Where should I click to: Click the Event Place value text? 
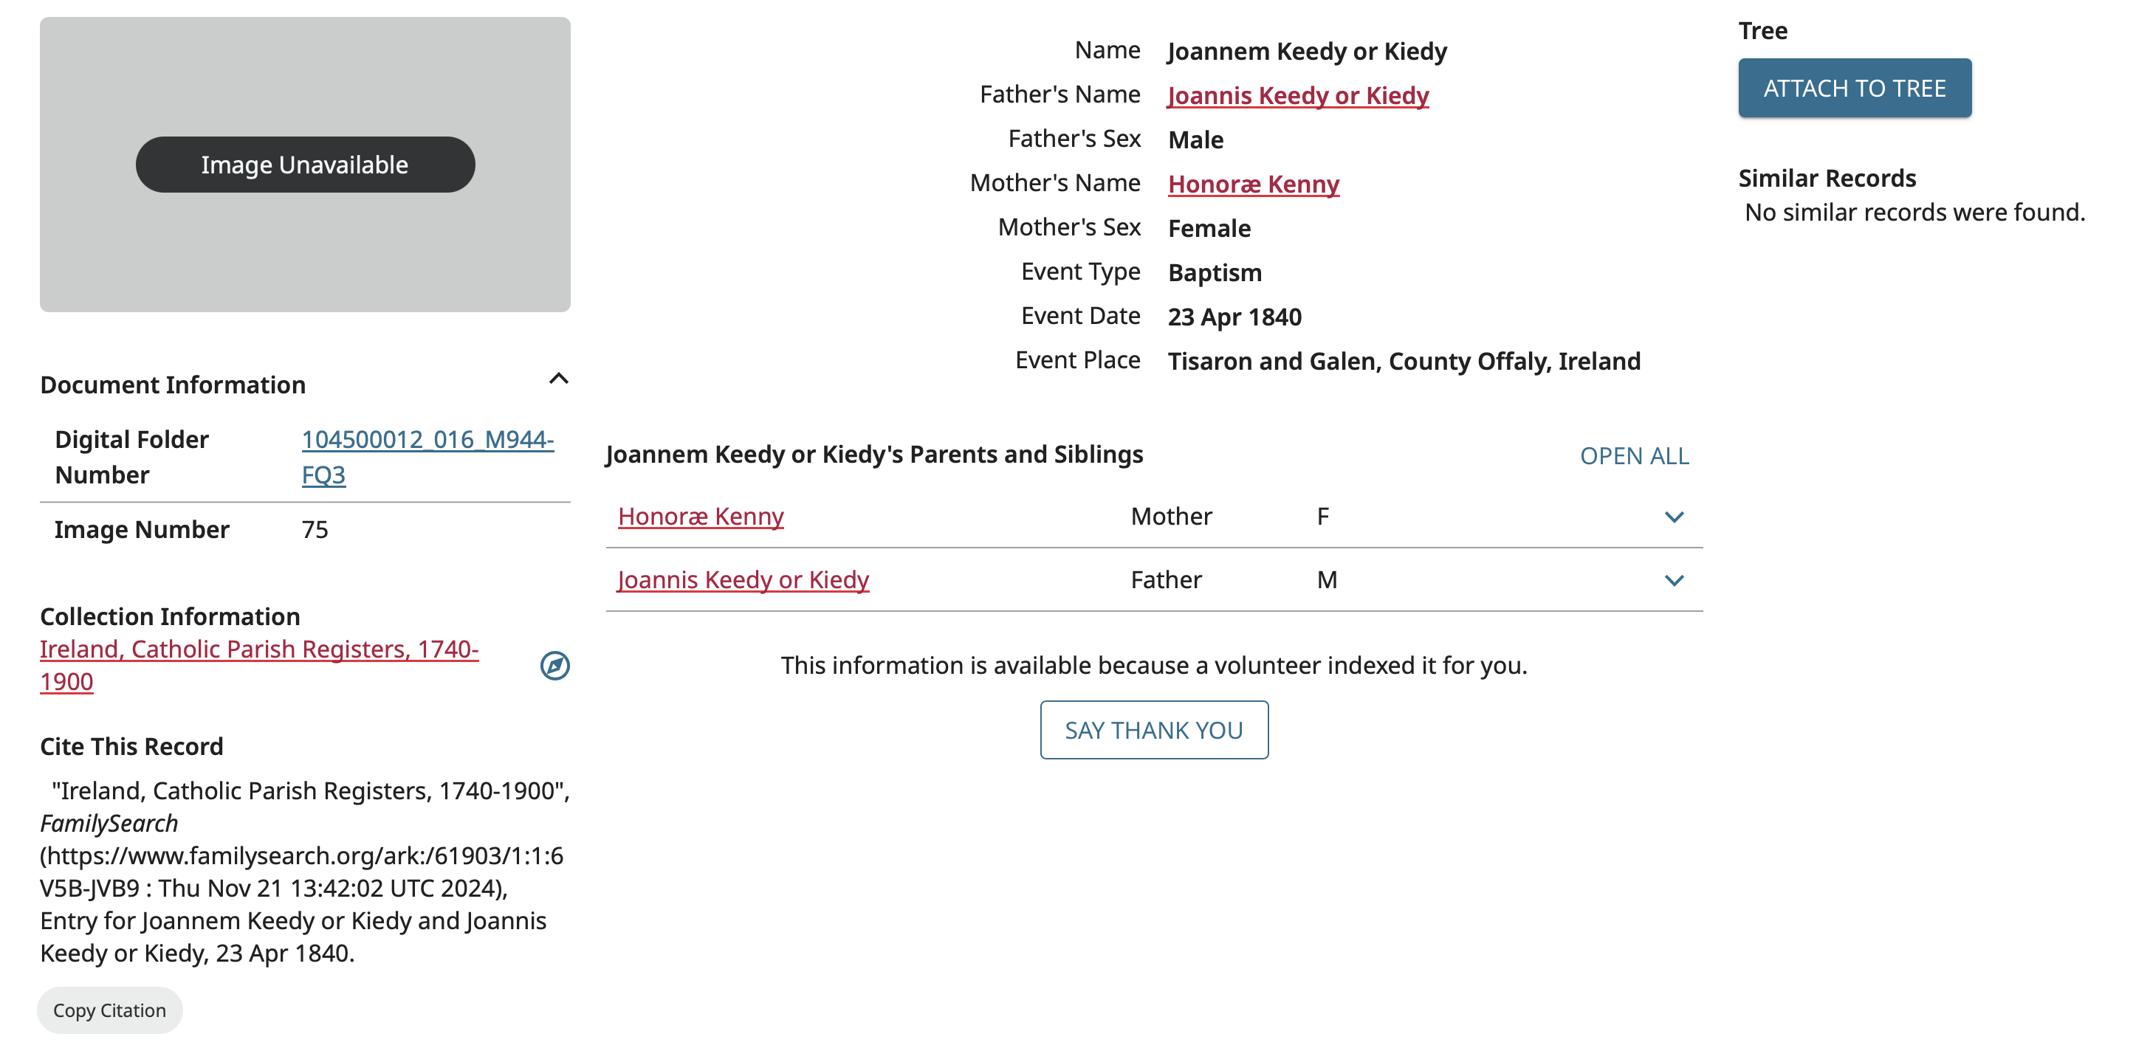[x=1403, y=362]
